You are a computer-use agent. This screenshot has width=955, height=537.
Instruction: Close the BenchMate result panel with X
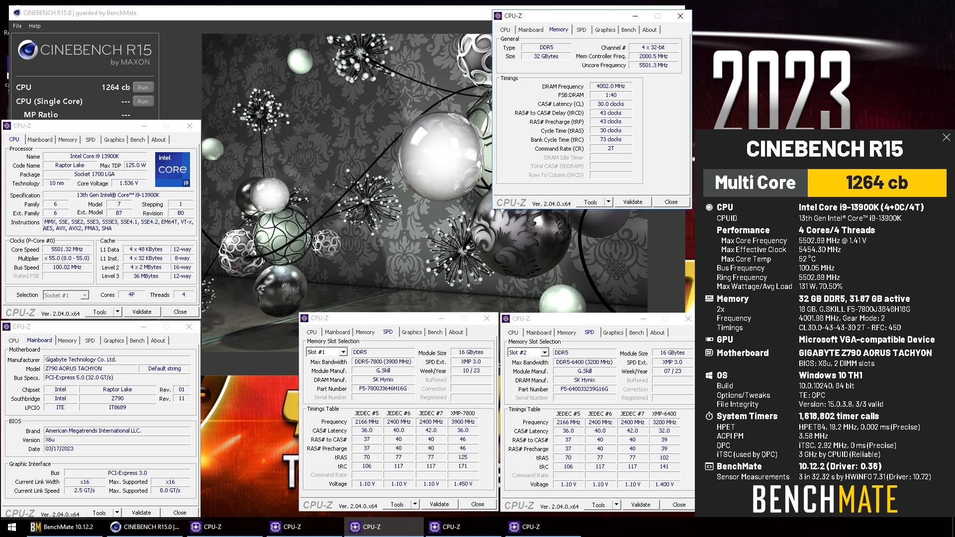tap(946, 137)
